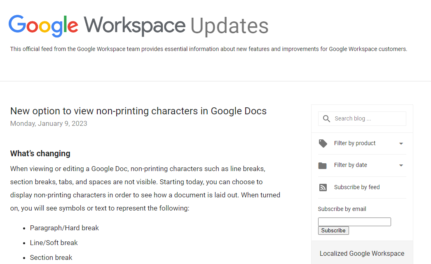This screenshot has height=264, width=431.
Task: Select the tag icon beside Filter by product
Action: [x=323, y=143]
